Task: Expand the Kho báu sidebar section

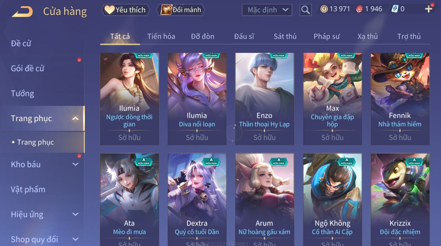Action: (75, 164)
